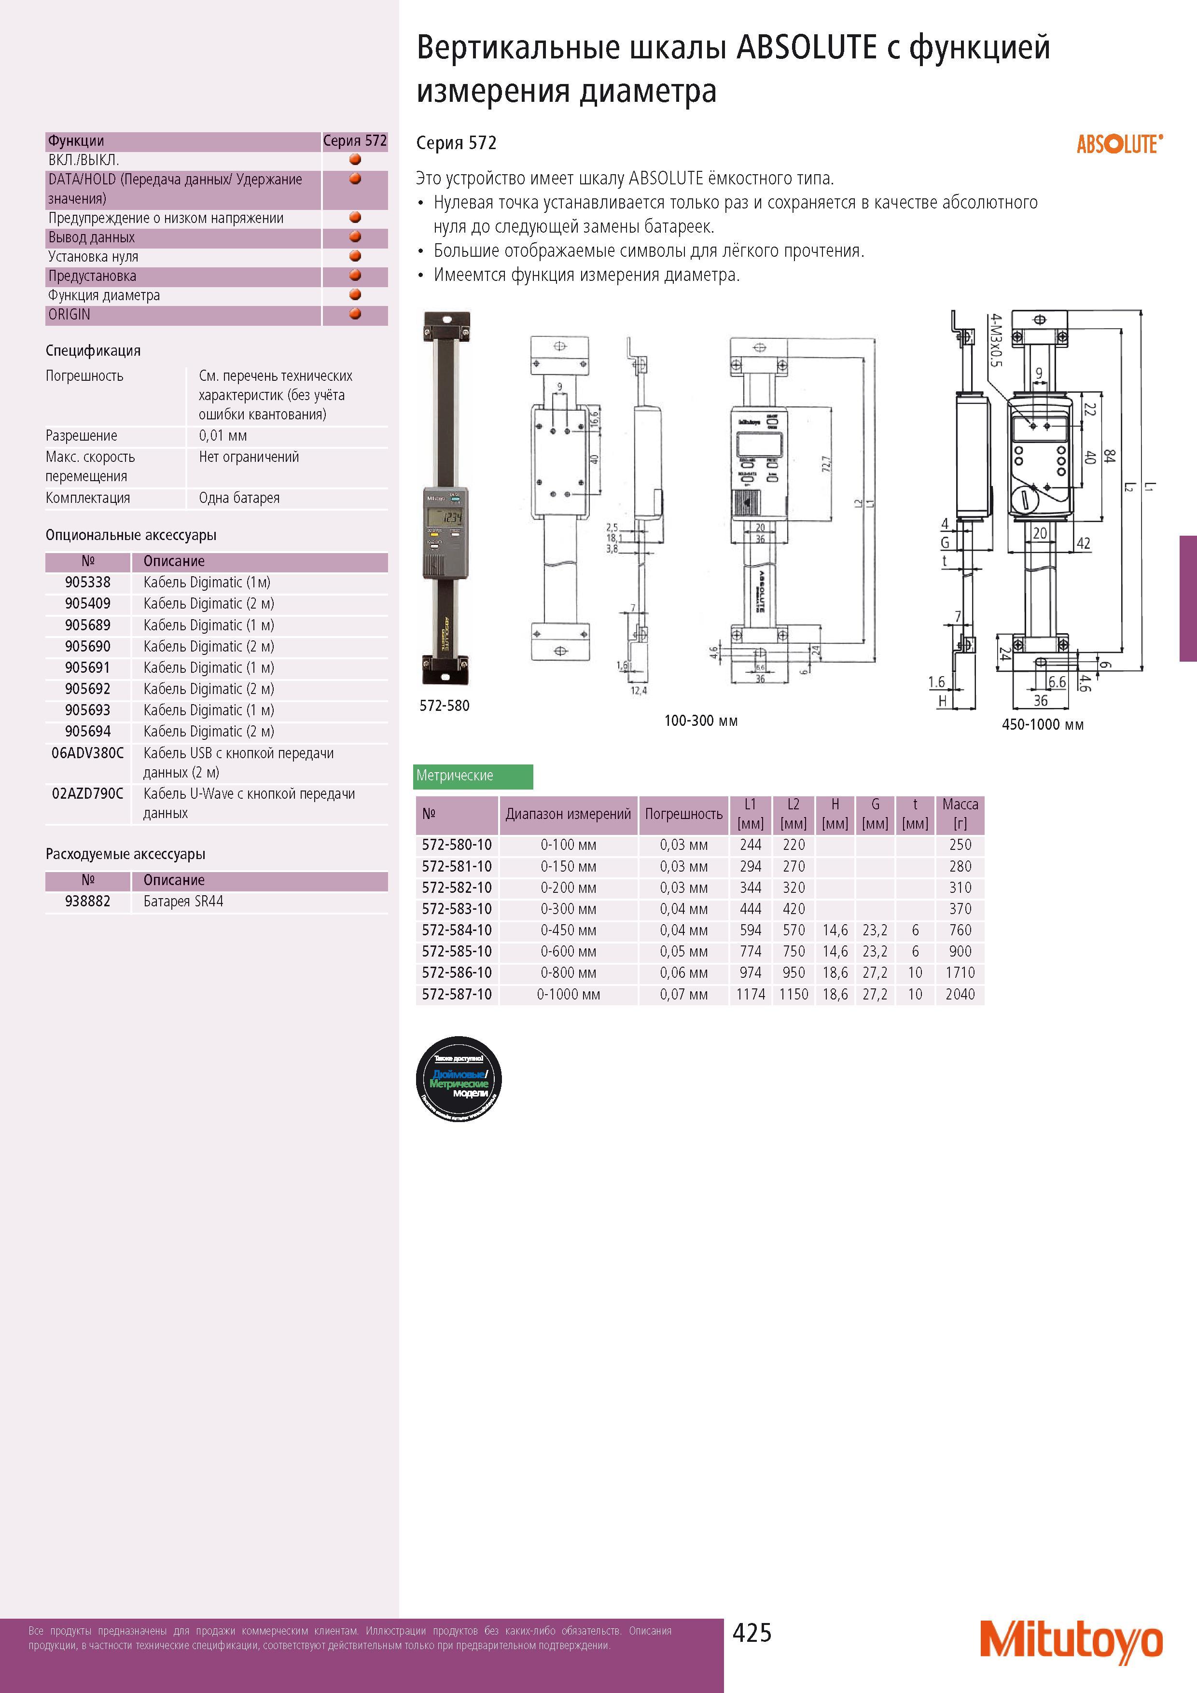The image size is (1197, 1693).
Task: Click consumable number 938882
Action: (88, 902)
